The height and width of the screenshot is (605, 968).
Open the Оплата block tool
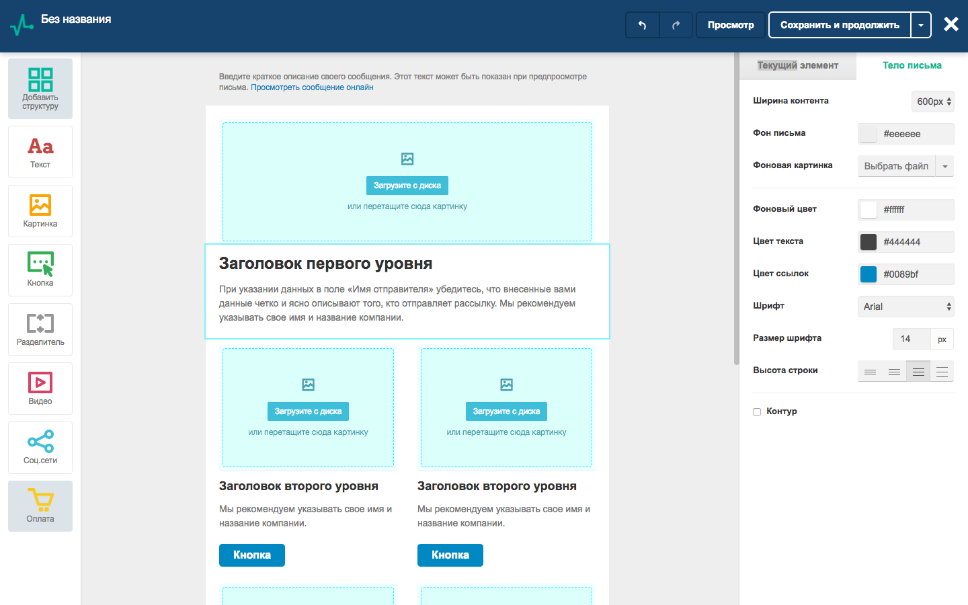coord(40,506)
